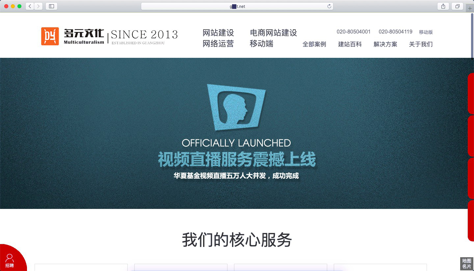Select 网络运营 in the navigation
Viewport: 474px width, 271px height.
(x=218, y=44)
